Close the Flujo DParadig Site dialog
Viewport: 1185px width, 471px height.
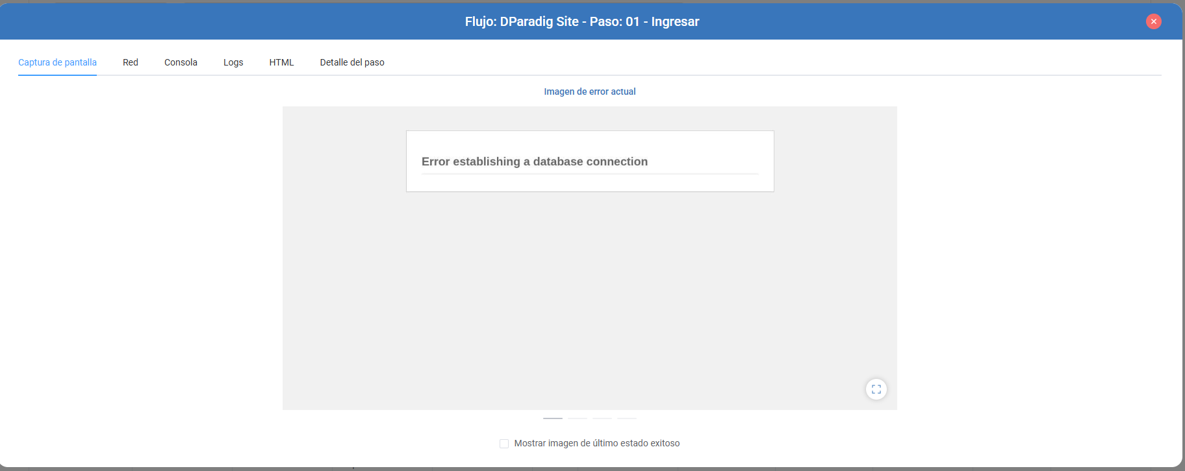click(x=1153, y=21)
